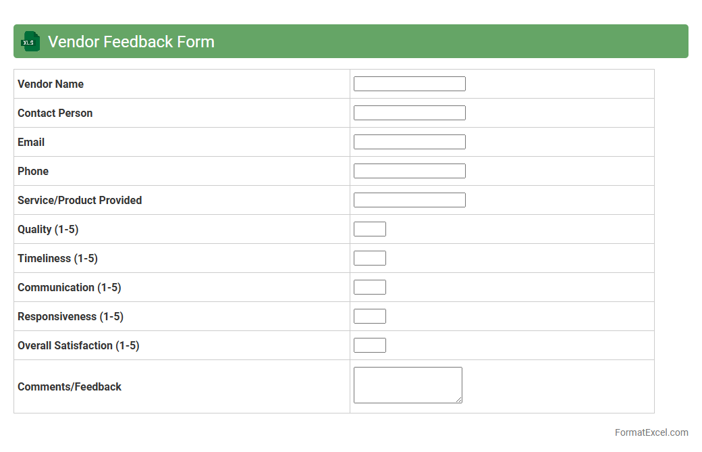Select the Timeliness (1-5) rating box

370,258
